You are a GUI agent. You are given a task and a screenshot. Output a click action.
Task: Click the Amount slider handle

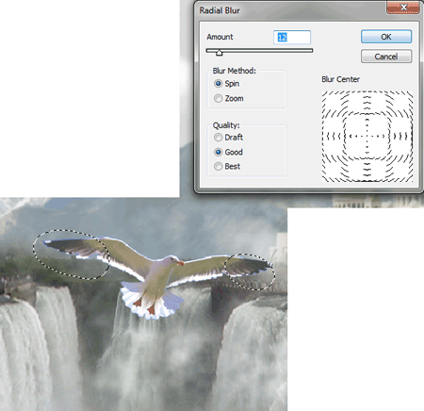(220, 53)
